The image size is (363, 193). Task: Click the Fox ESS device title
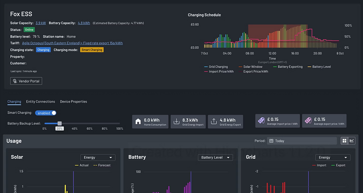coord(21,14)
